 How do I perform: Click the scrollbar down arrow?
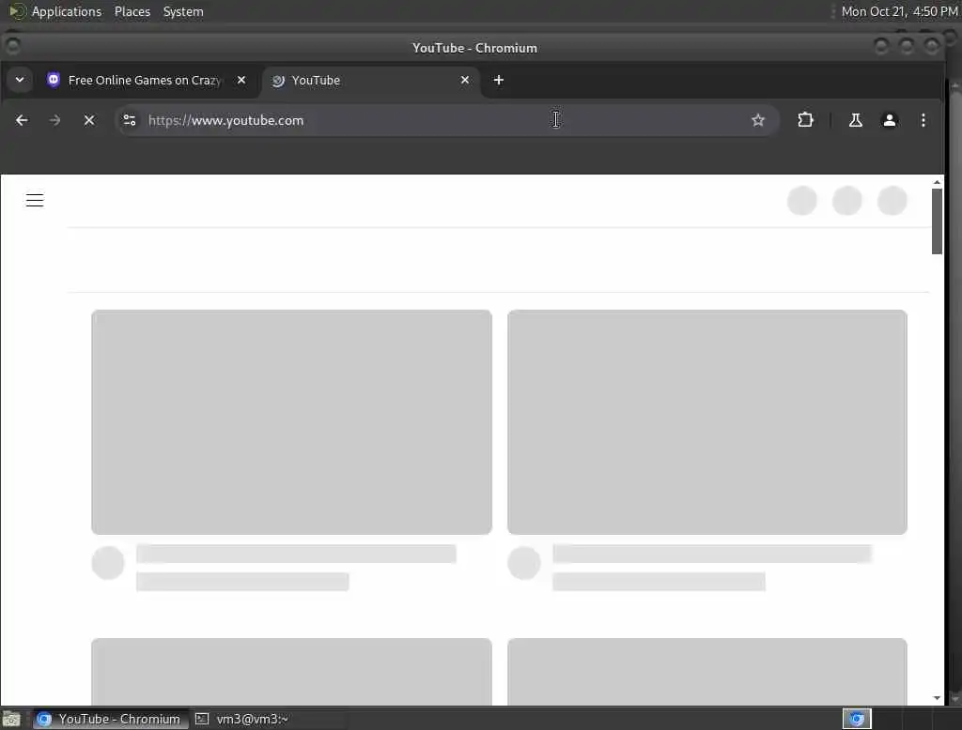click(x=937, y=698)
